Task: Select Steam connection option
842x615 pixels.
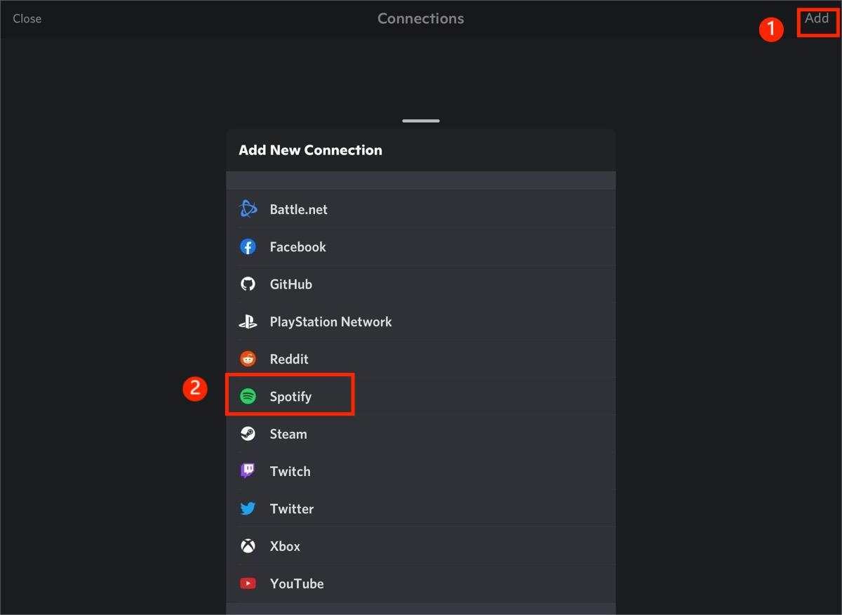Action: point(420,434)
